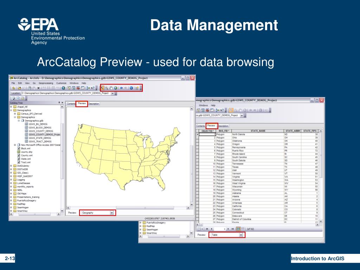Screen dimensions: 360x270
Task: Click the STATE_NAME column header
Action: (258, 131)
